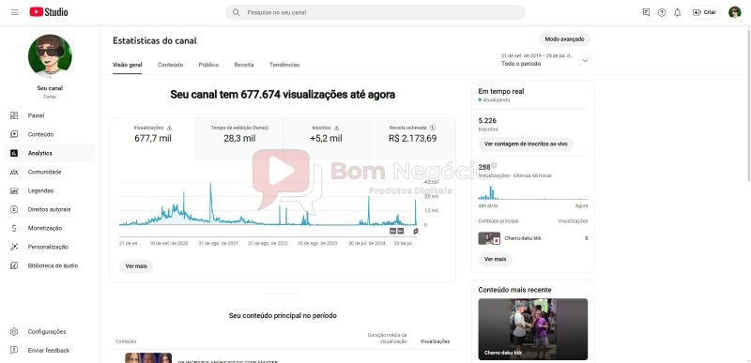The image size is (751, 363).
Task: Select the Tempo de exibição metric card
Action: point(239,135)
